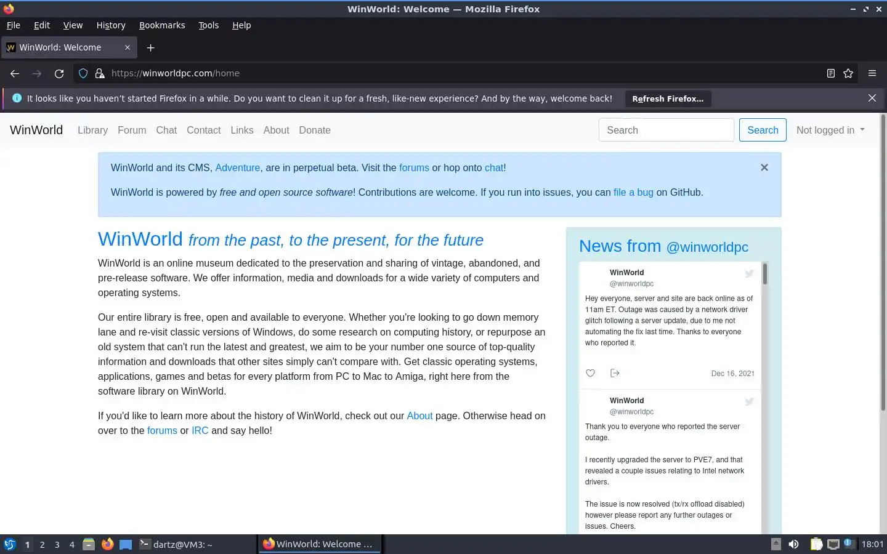The height and width of the screenshot is (554, 887).
Task: Select the WinWorld: Welcome browser tab
Action: [x=68, y=47]
